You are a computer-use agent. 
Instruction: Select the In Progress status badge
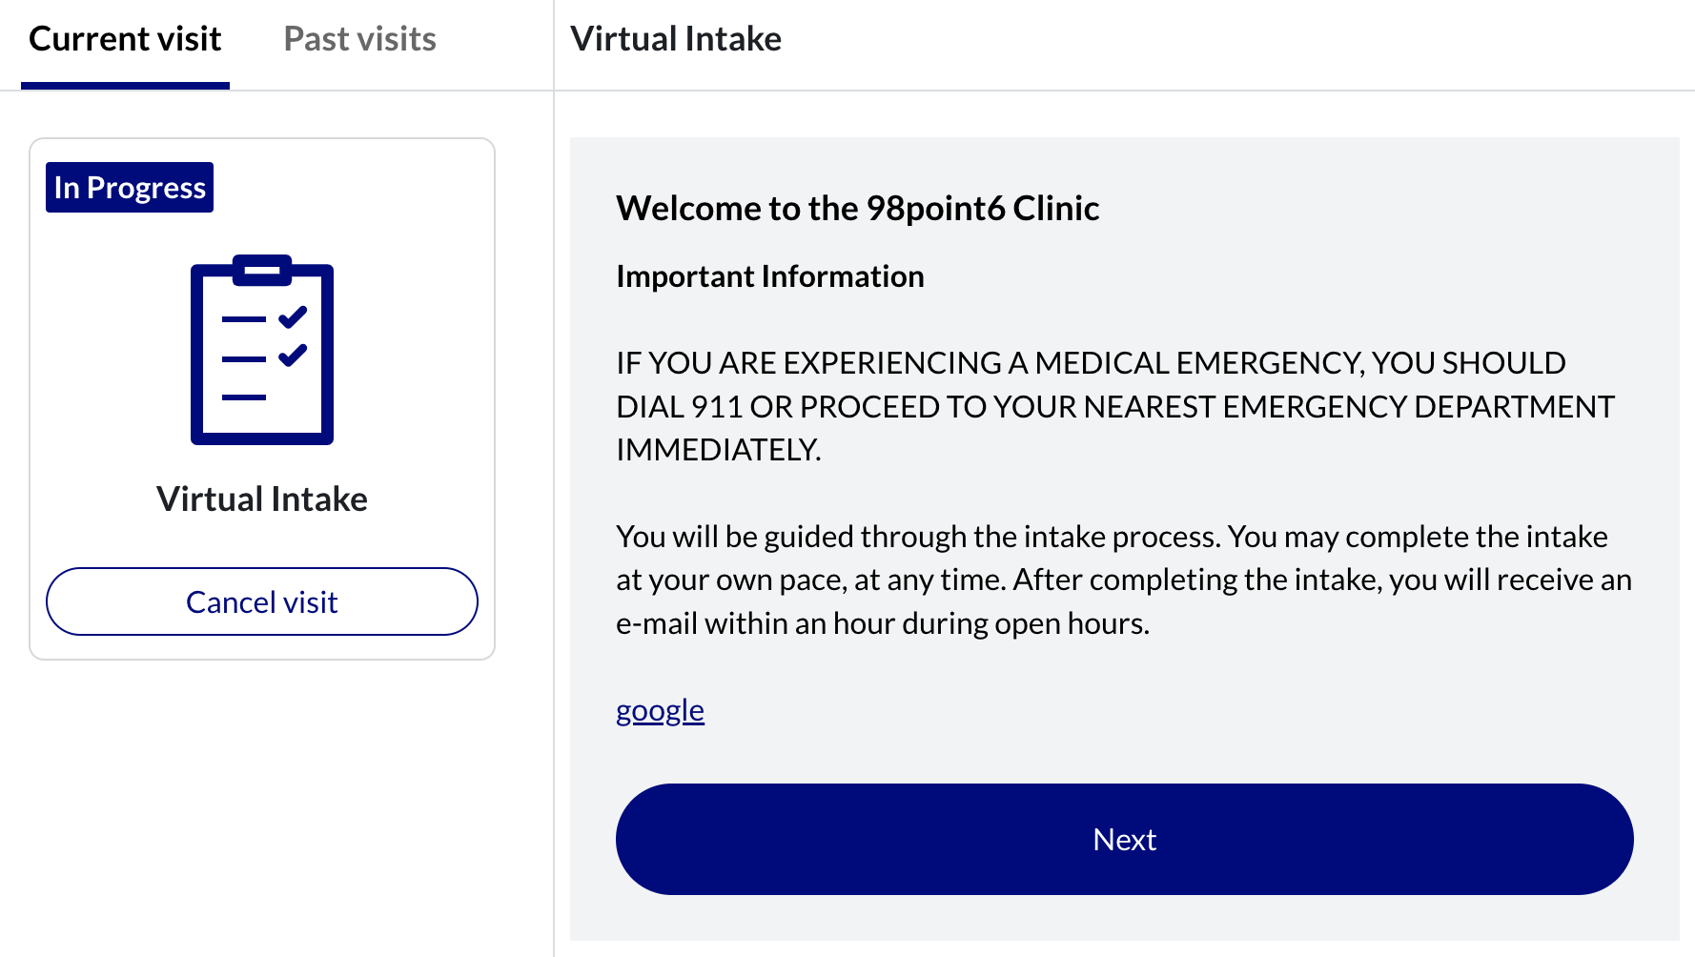click(130, 187)
